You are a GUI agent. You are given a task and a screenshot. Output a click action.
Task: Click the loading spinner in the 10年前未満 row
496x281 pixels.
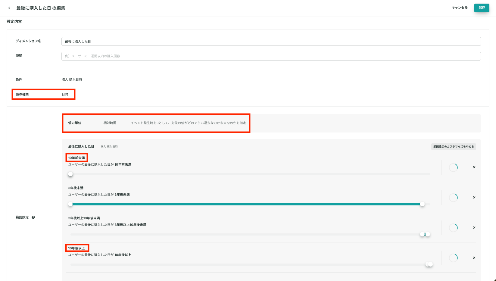pyautogui.click(x=453, y=167)
